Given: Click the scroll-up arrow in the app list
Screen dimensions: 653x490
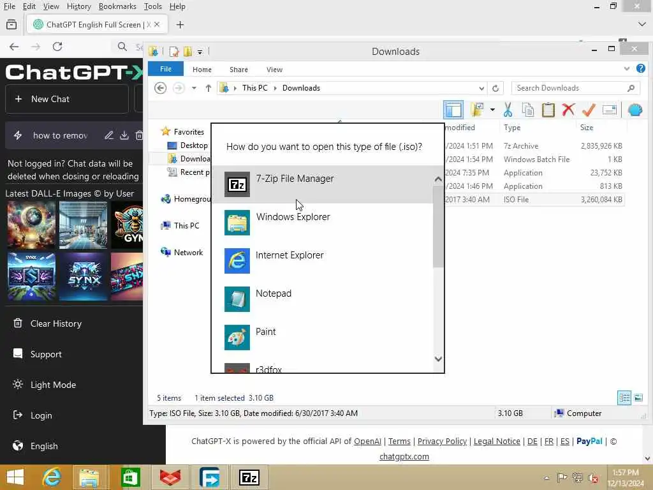Looking at the screenshot, I should pos(438,179).
